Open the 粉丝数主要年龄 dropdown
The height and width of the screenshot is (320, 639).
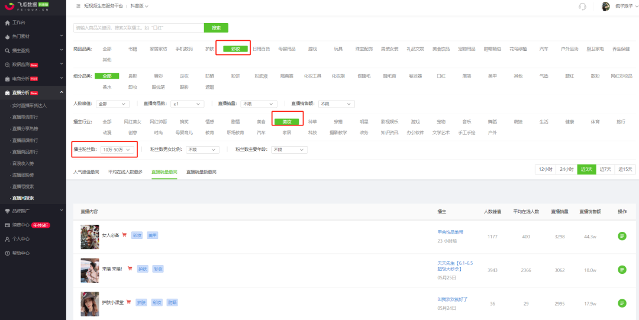tap(289, 150)
